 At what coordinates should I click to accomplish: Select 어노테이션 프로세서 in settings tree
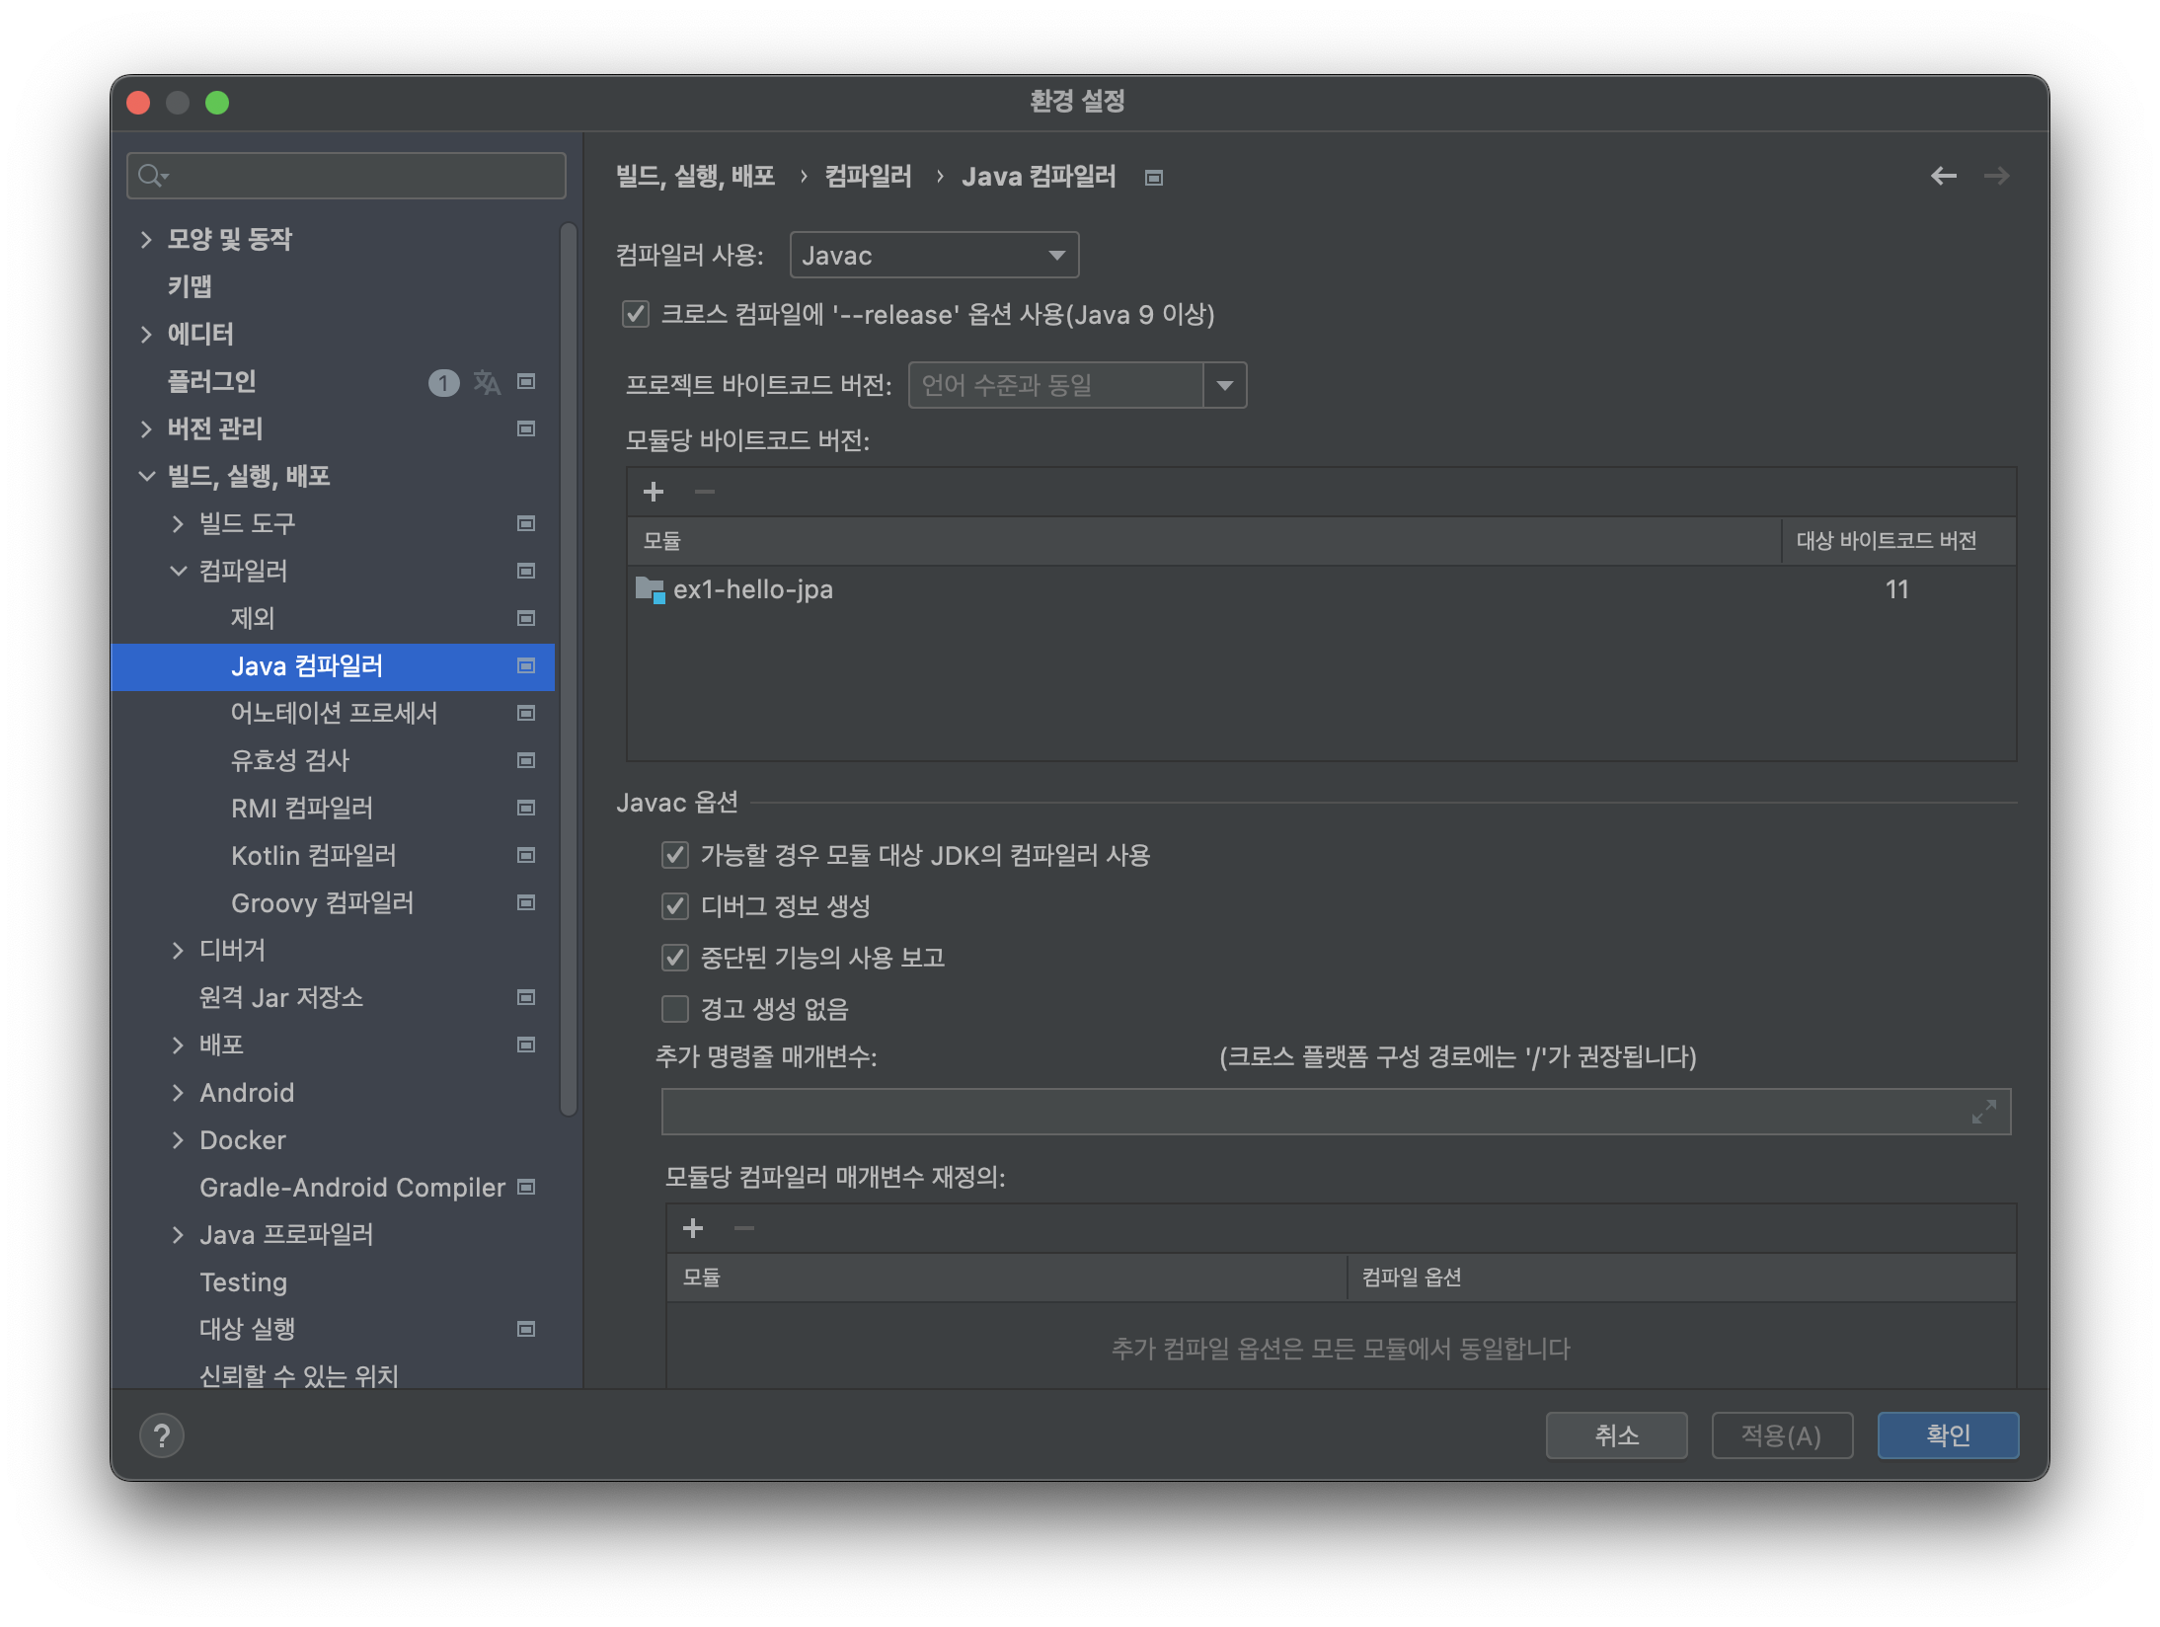(x=334, y=713)
